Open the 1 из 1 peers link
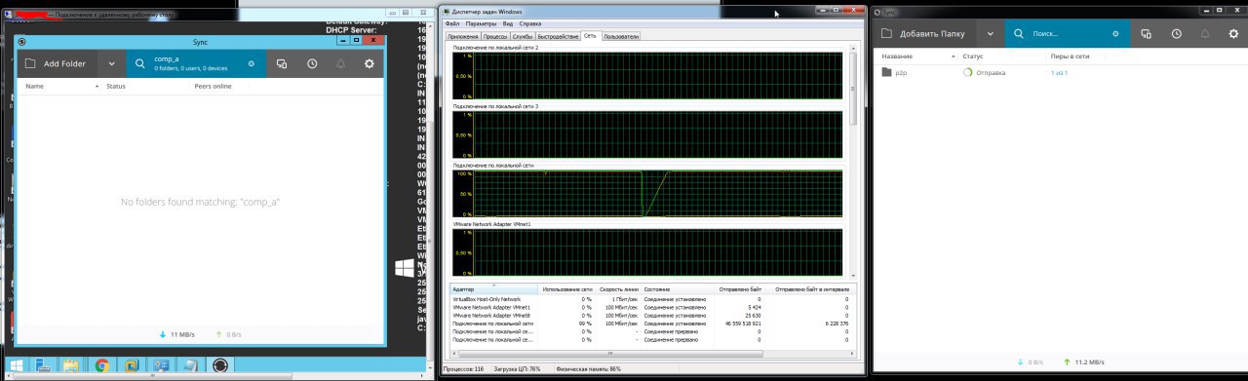This screenshot has width=1248, height=381. coord(1061,73)
